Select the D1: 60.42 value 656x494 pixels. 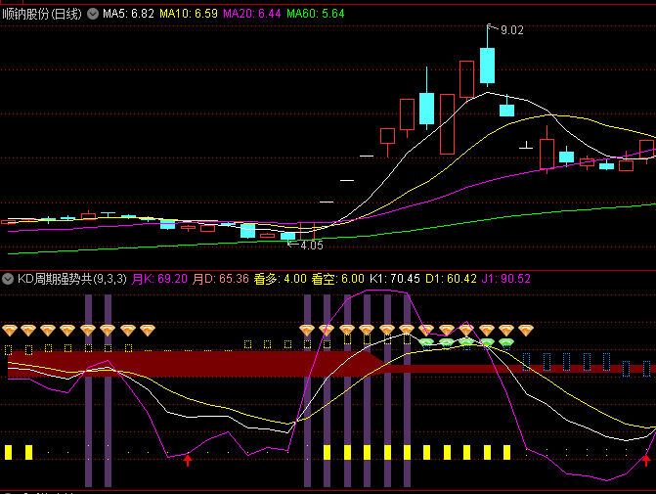point(451,279)
